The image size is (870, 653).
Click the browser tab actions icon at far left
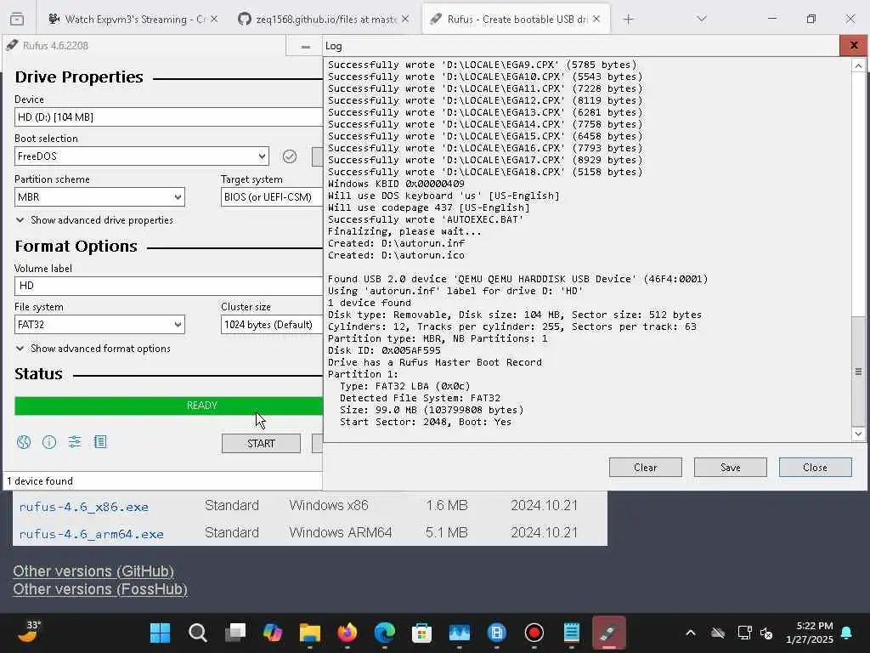click(x=17, y=19)
